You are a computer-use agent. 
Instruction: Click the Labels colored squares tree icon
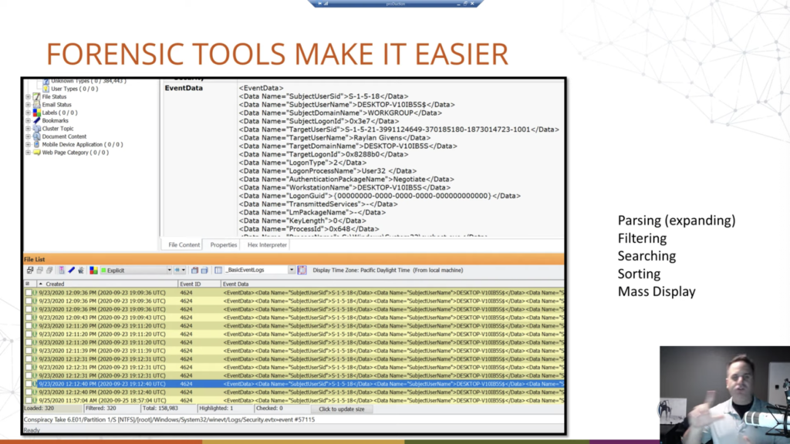[36, 113]
